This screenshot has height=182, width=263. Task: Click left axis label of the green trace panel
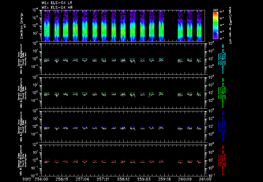click(22, 93)
